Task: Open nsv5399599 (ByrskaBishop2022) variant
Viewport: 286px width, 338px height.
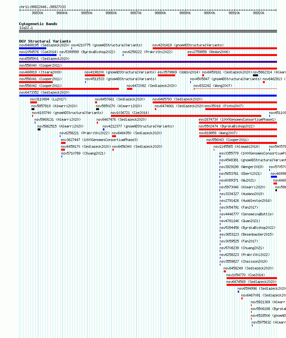Action: [x=88, y=52]
